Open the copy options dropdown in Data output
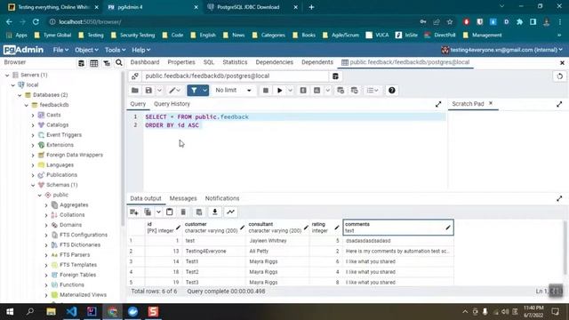 (158, 212)
